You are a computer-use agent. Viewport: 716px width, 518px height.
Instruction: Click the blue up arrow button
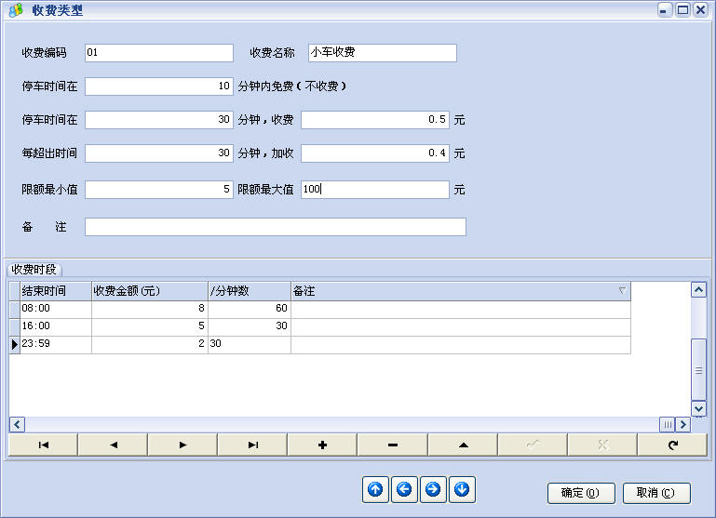[x=375, y=489]
